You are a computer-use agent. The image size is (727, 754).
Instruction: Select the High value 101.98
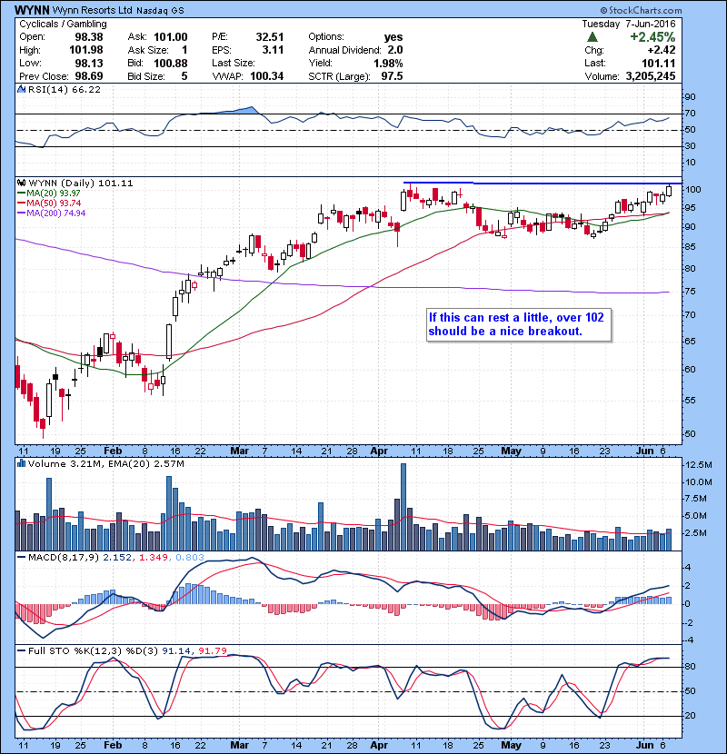click(86, 50)
